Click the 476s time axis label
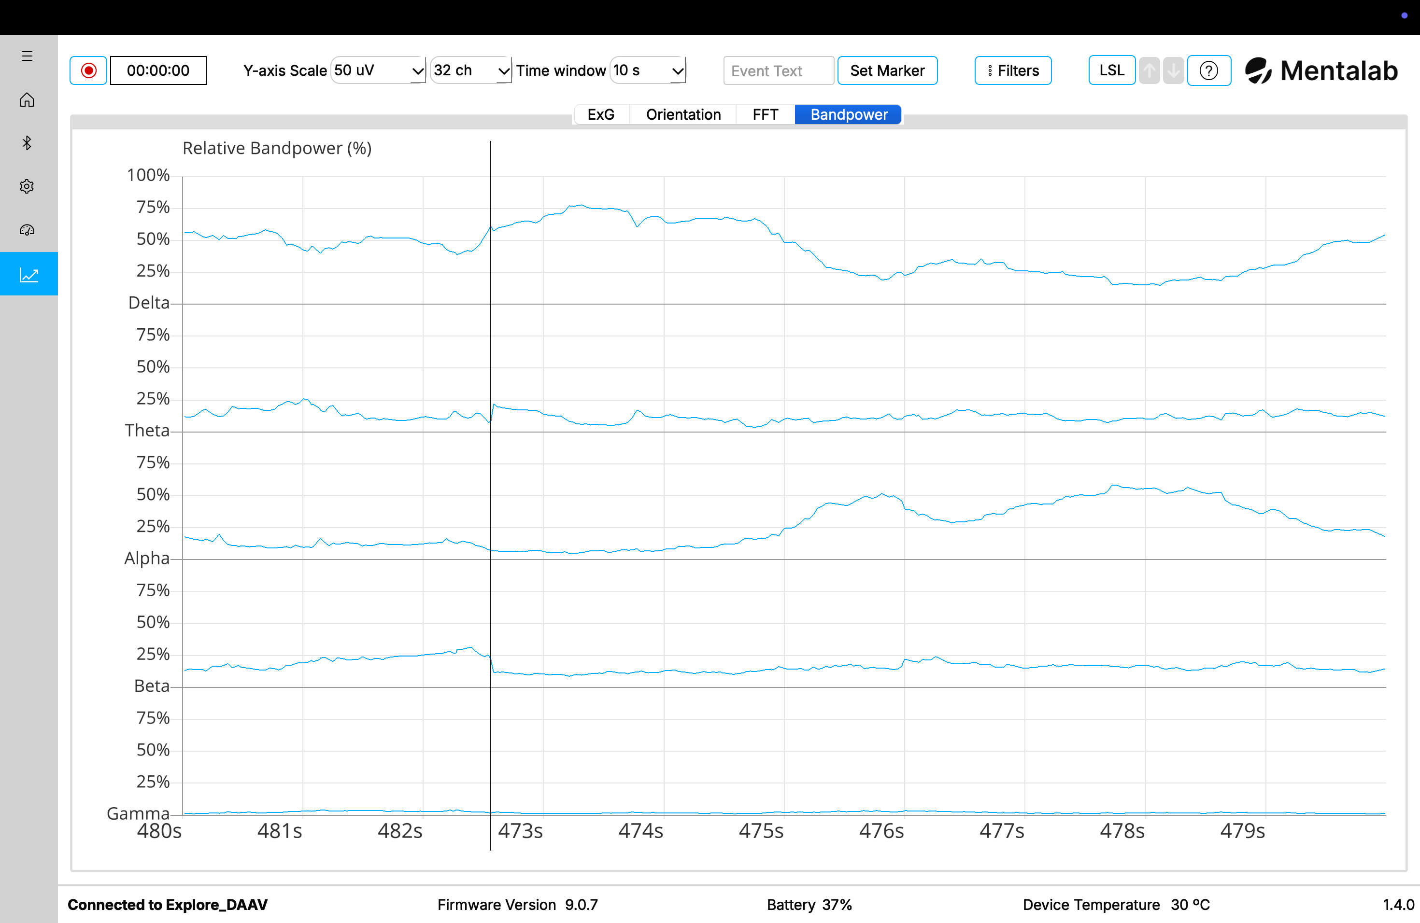This screenshot has height=923, width=1420. pos(881,831)
